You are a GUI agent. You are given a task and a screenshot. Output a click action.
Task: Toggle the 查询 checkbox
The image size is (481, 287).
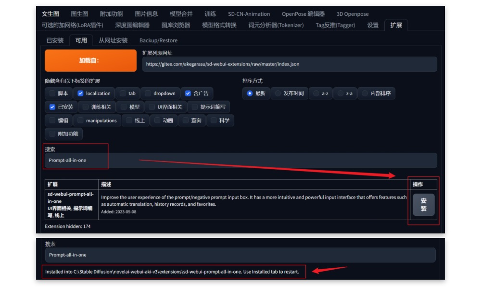[185, 120]
